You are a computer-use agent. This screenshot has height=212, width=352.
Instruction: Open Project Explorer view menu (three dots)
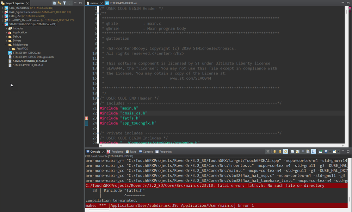click(70, 3)
